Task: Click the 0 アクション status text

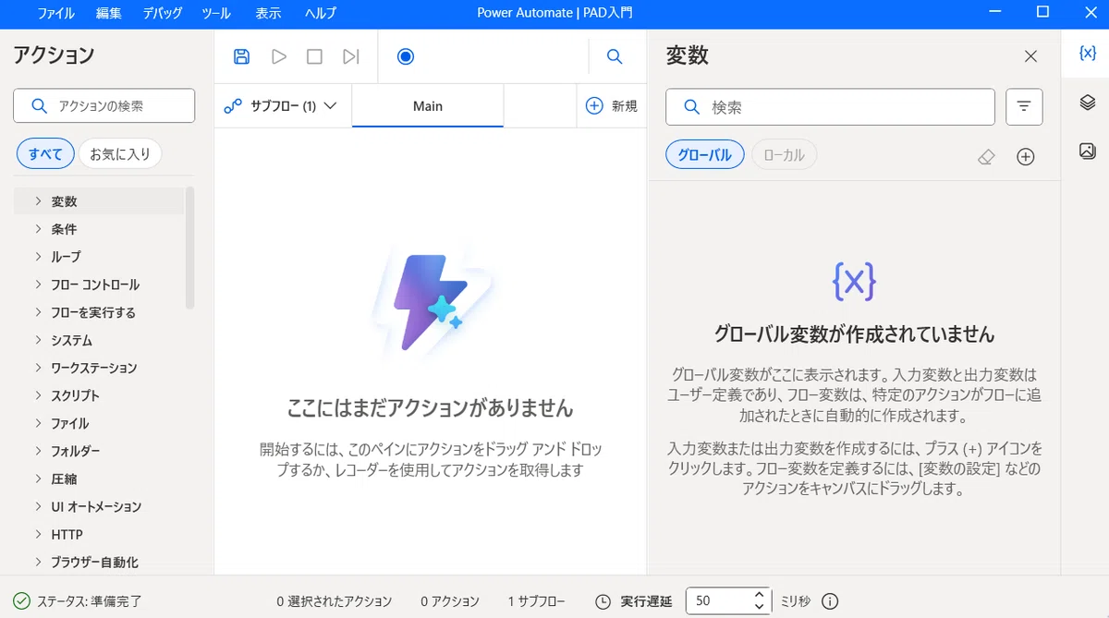Action: coord(450,601)
